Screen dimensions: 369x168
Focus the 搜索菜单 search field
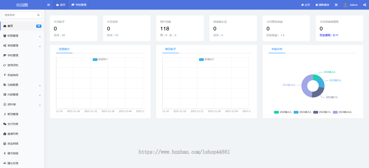click(x=22, y=15)
